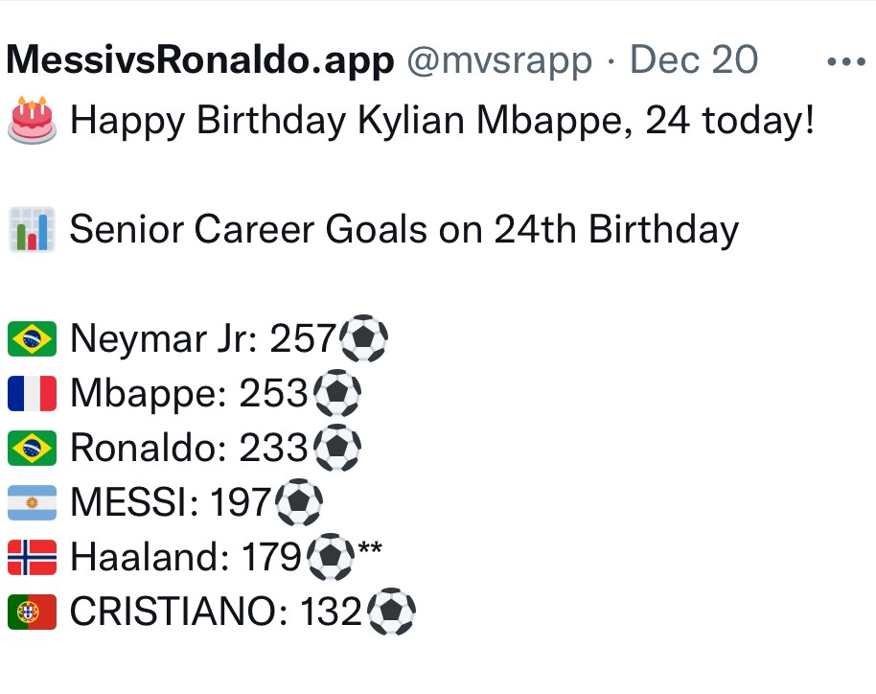Click the Happy Birthday Kylian Mbappe text
Image resolution: width=876 pixels, height=694 pixels.
point(442,120)
